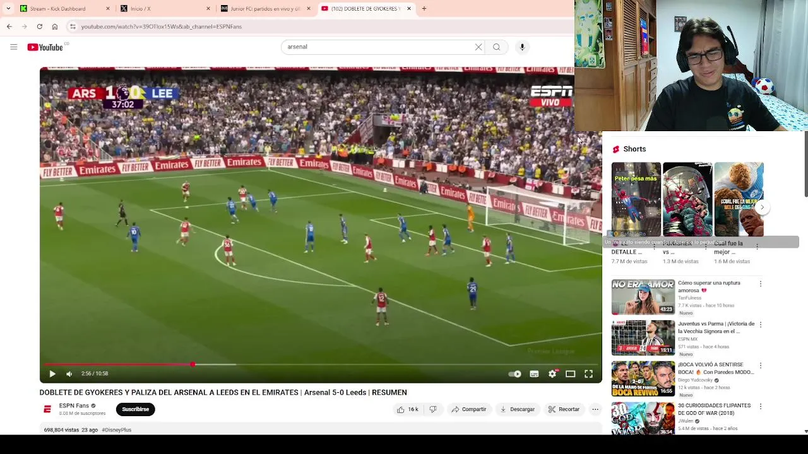
Task: Dislike the video
Action: click(x=433, y=409)
